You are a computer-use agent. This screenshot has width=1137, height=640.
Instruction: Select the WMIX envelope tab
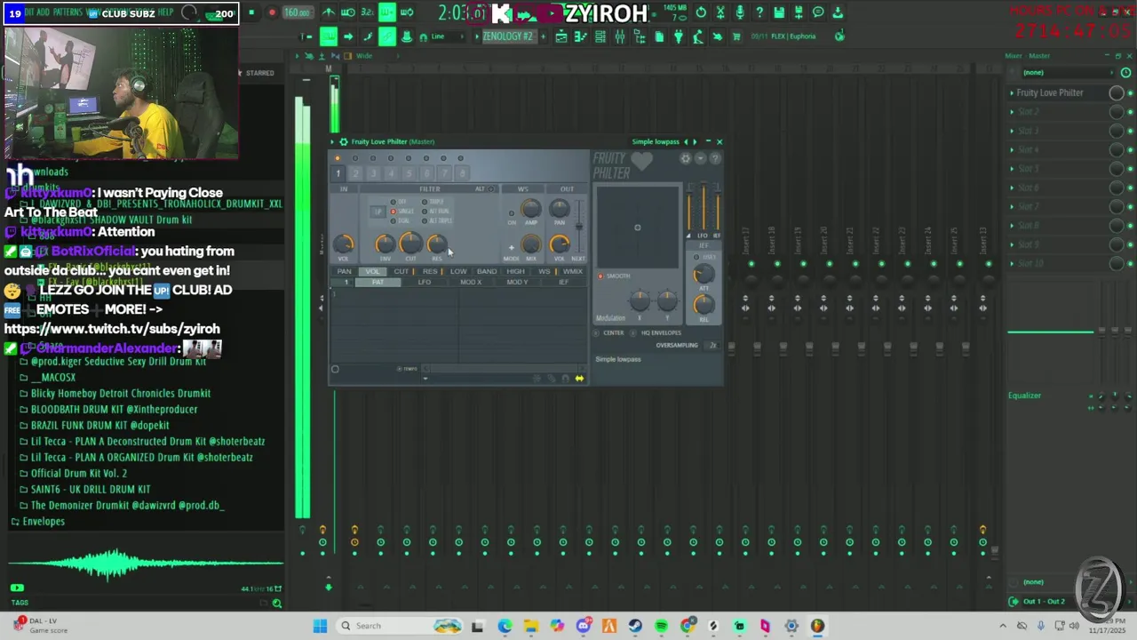573,271
